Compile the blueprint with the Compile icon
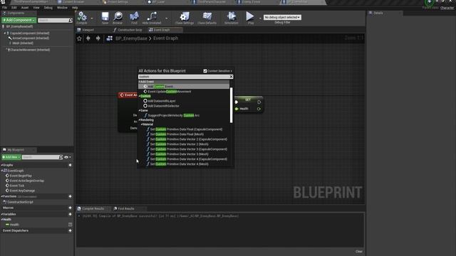Screen dimensions: 456x256 [x=82, y=17]
